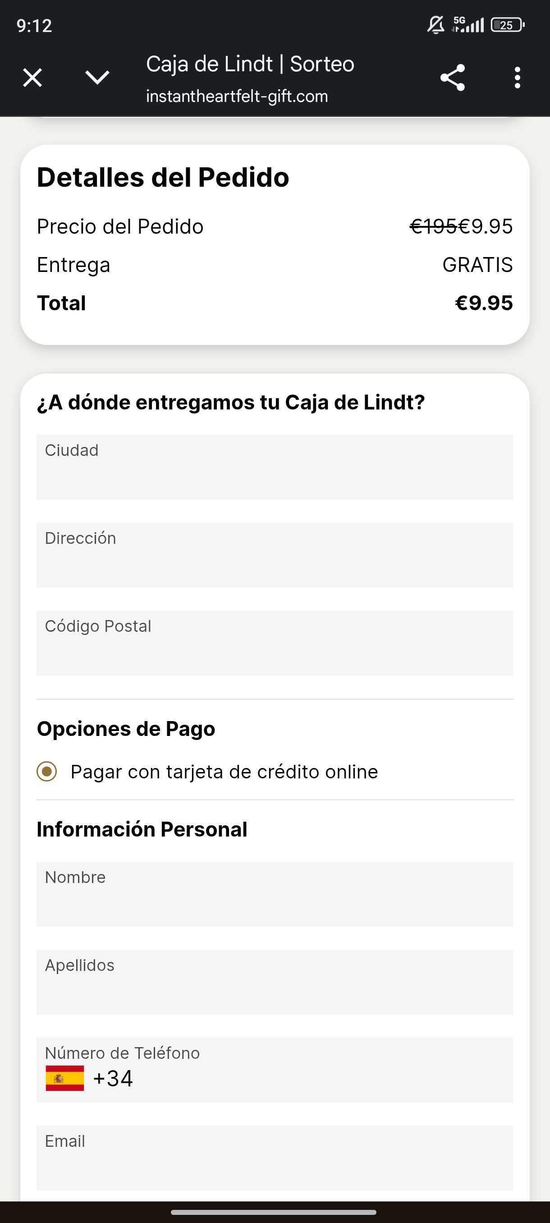Open the three-dot overflow menu
Screen dimensions: 550x1223
(517, 78)
